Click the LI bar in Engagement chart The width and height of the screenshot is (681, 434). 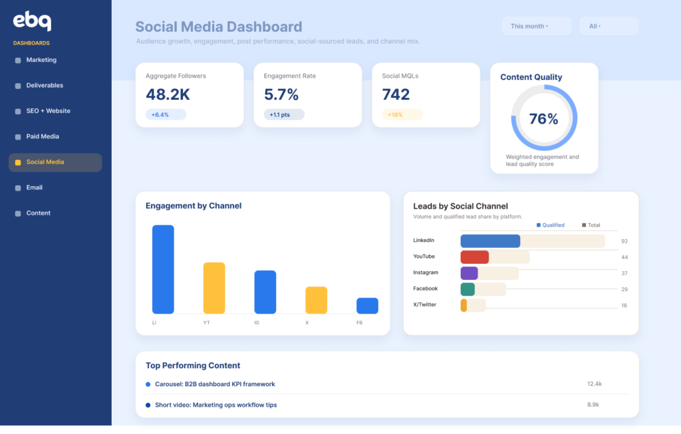point(164,269)
